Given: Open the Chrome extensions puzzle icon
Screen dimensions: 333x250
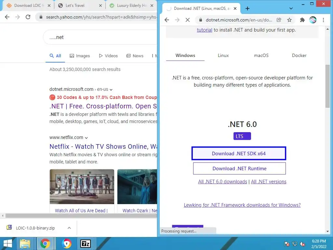Looking at the screenshot, I should 302,20.
